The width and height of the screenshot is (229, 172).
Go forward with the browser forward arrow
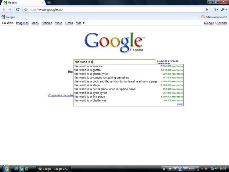coord(10,10)
